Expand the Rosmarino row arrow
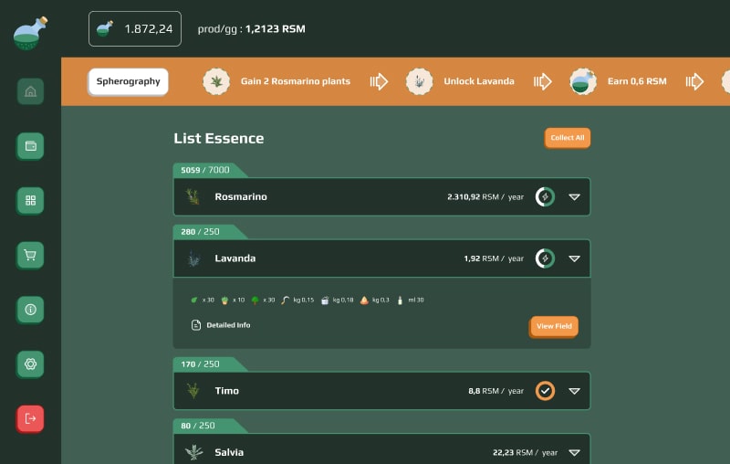Viewport: 730px width, 464px height. point(574,196)
